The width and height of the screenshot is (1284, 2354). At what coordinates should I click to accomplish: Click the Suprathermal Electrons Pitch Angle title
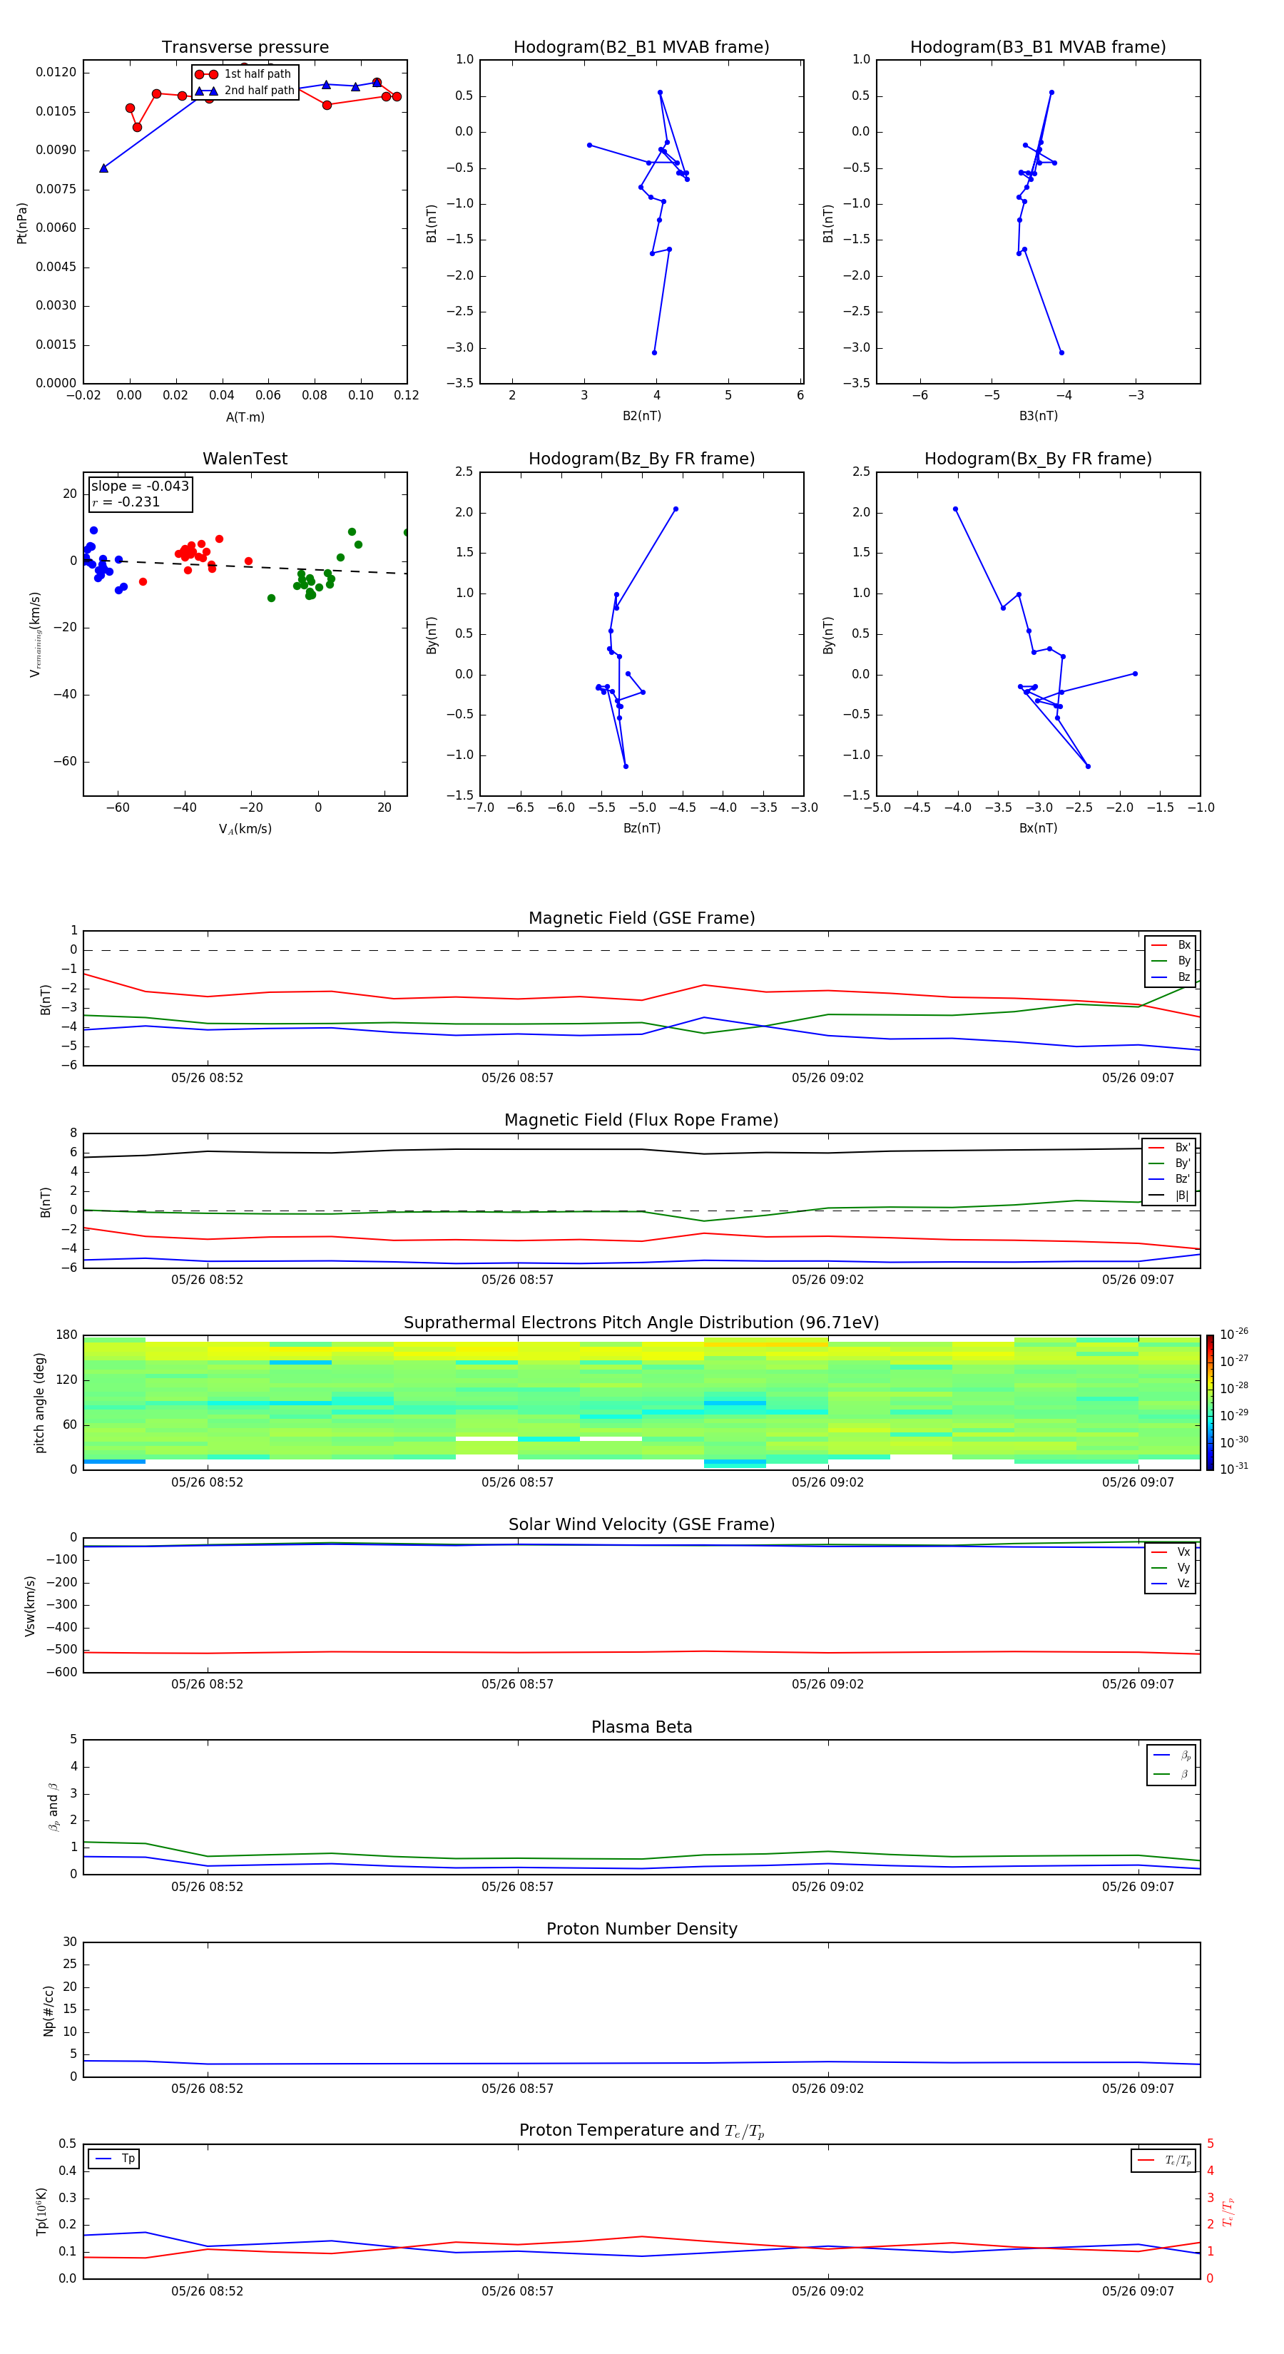point(641,1323)
